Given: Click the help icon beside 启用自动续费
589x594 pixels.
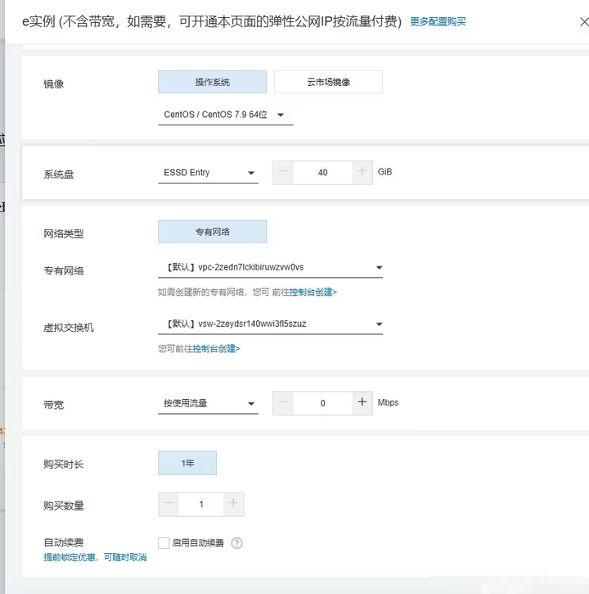Looking at the screenshot, I should (237, 543).
